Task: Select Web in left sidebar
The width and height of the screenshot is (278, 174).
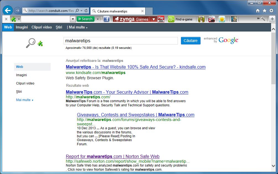Action: pyautogui.click(x=32, y=67)
